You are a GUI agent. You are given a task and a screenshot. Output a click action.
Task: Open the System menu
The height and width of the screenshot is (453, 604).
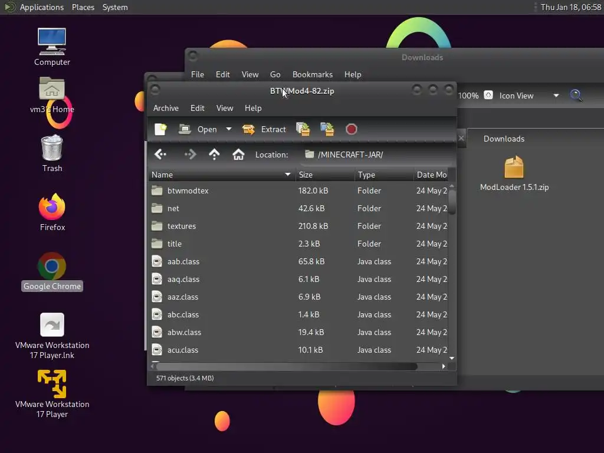coord(115,7)
